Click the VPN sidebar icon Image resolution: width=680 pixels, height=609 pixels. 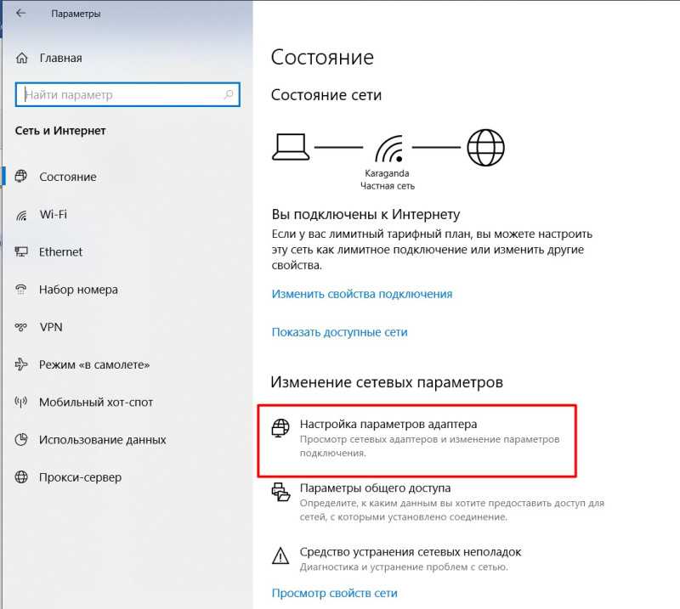click(21, 327)
